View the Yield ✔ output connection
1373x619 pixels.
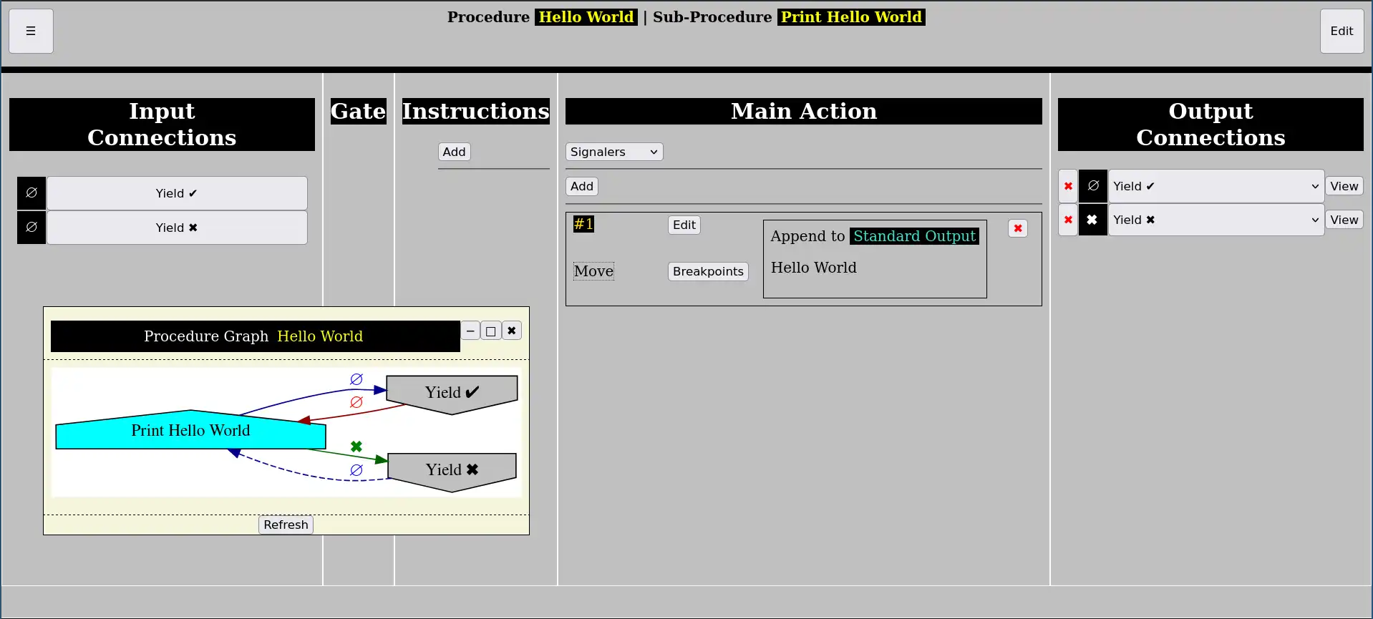(1344, 186)
